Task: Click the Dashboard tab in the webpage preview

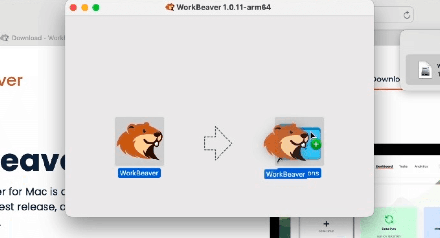Action: [x=384, y=166]
